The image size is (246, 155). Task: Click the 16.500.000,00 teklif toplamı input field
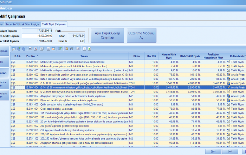pos(38,35)
